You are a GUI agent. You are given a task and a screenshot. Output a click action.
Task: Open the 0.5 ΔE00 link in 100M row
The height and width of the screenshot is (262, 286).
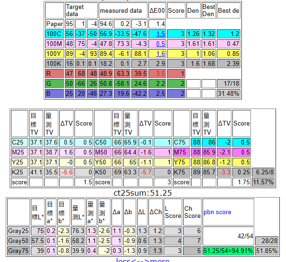[x=160, y=44]
